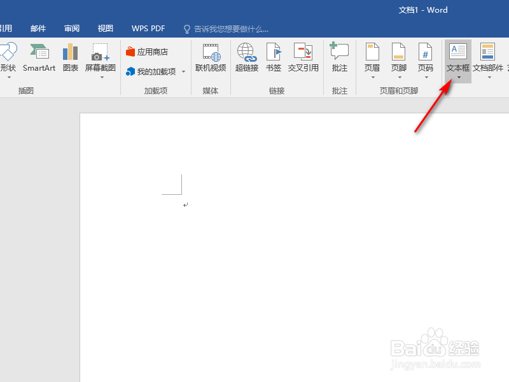
Task: Click inside the blank document page
Action: point(294,248)
